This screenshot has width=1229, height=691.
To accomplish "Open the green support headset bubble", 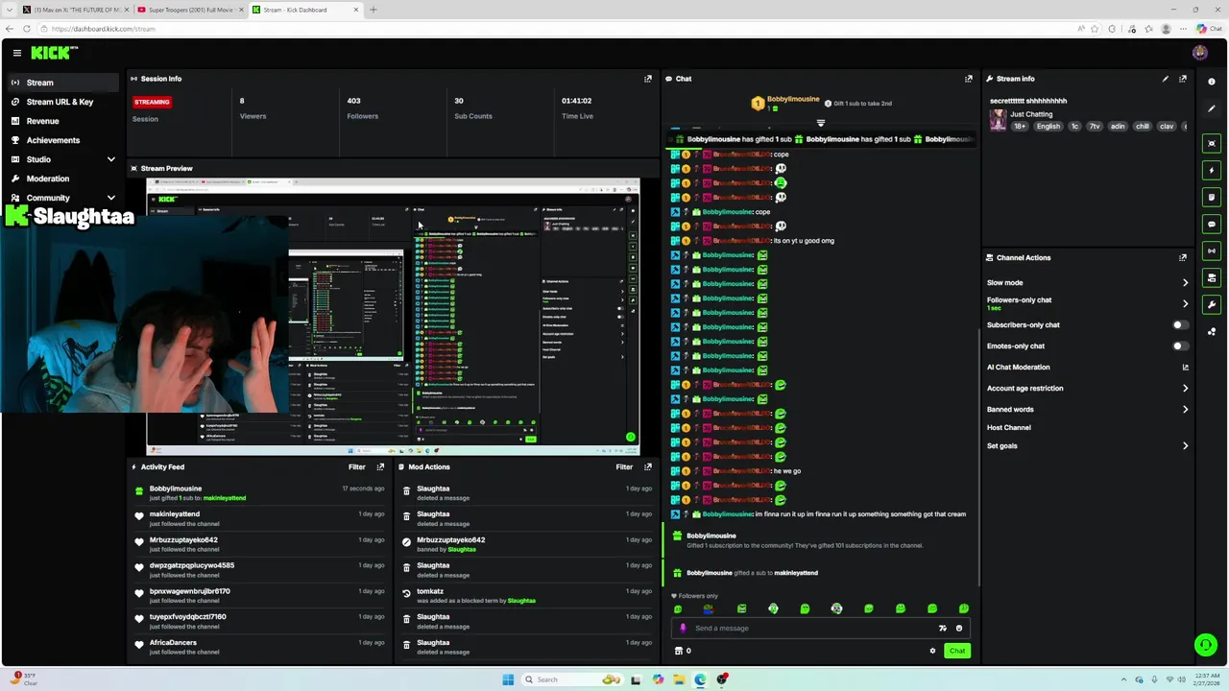I will point(1205,644).
